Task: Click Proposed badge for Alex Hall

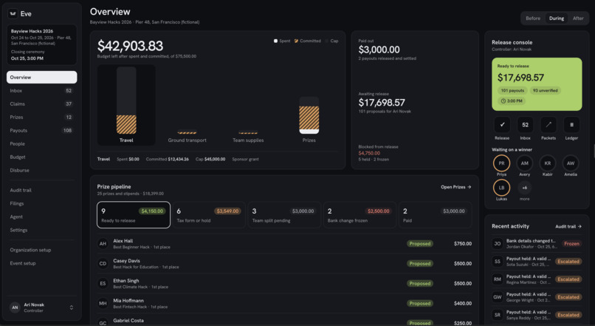Action: (x=420, y=243)
